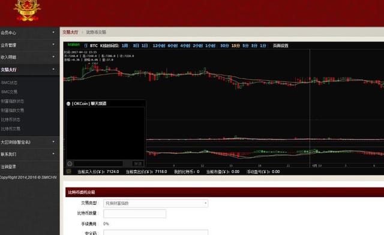The width and height of the screenshot is (384, 235).
Task: Click the emoji face icon in chat
Action: [70, 163]
